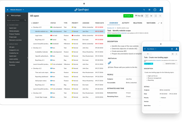This screenshot has height=122, width=182.
Task: Switch to the Activity tab
Action: (126, 23)
